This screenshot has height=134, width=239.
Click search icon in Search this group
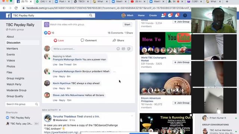click(37, 104)
